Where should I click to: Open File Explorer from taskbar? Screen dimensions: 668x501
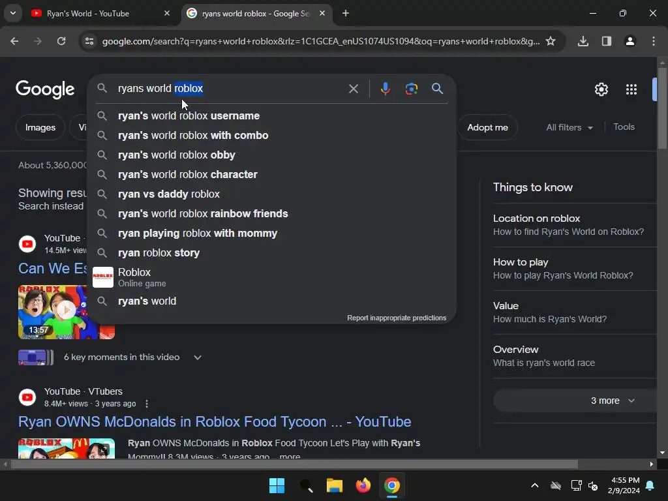click(335, 485)
